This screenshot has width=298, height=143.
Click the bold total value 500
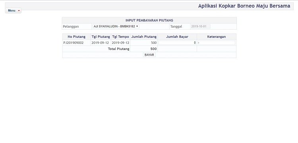pyautogui.click(x=153, y=49)
